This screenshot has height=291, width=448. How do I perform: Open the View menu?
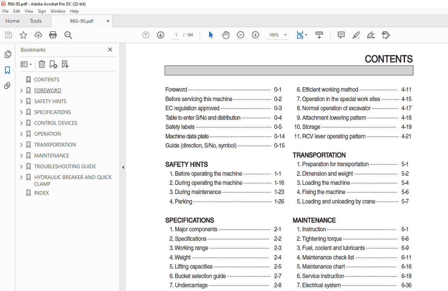29,11
